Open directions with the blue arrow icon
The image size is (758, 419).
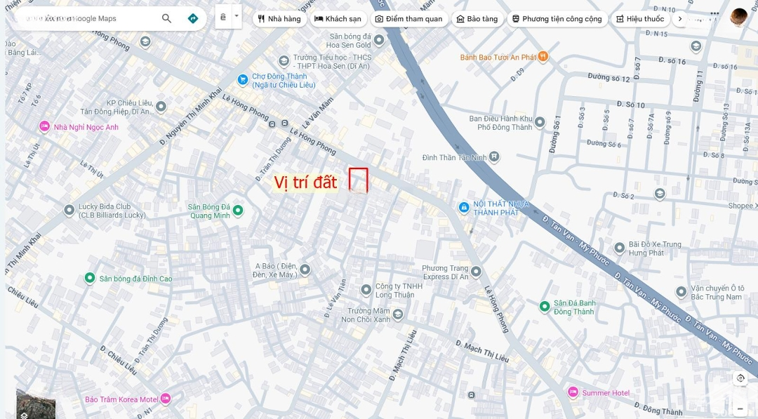point(193,18)
